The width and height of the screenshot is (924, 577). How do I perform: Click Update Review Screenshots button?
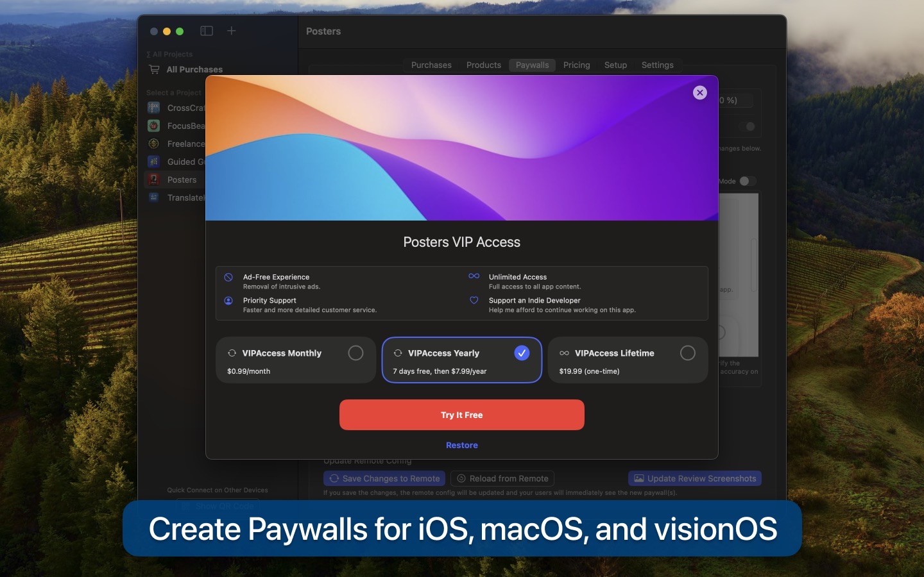point(695,479)
